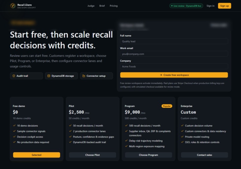Click checkmark beside DynamoDB-backed audit trail
This screenshot has height=169, width=241.
pos(70,142)
